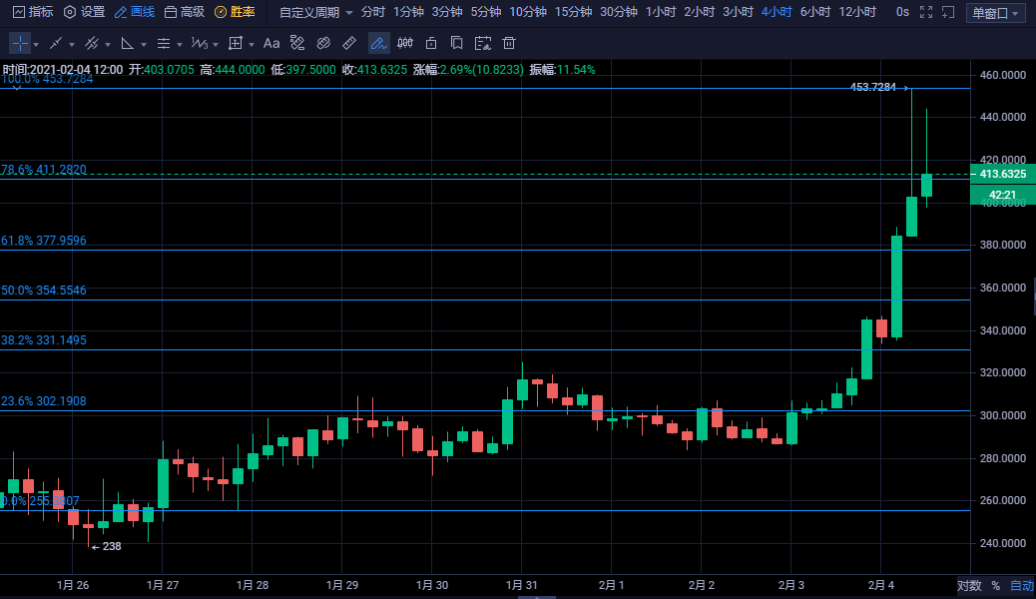1036x599 pixels.
Task: Switch to the 1小时 timeframe
Action: click(x=661, y=12)
